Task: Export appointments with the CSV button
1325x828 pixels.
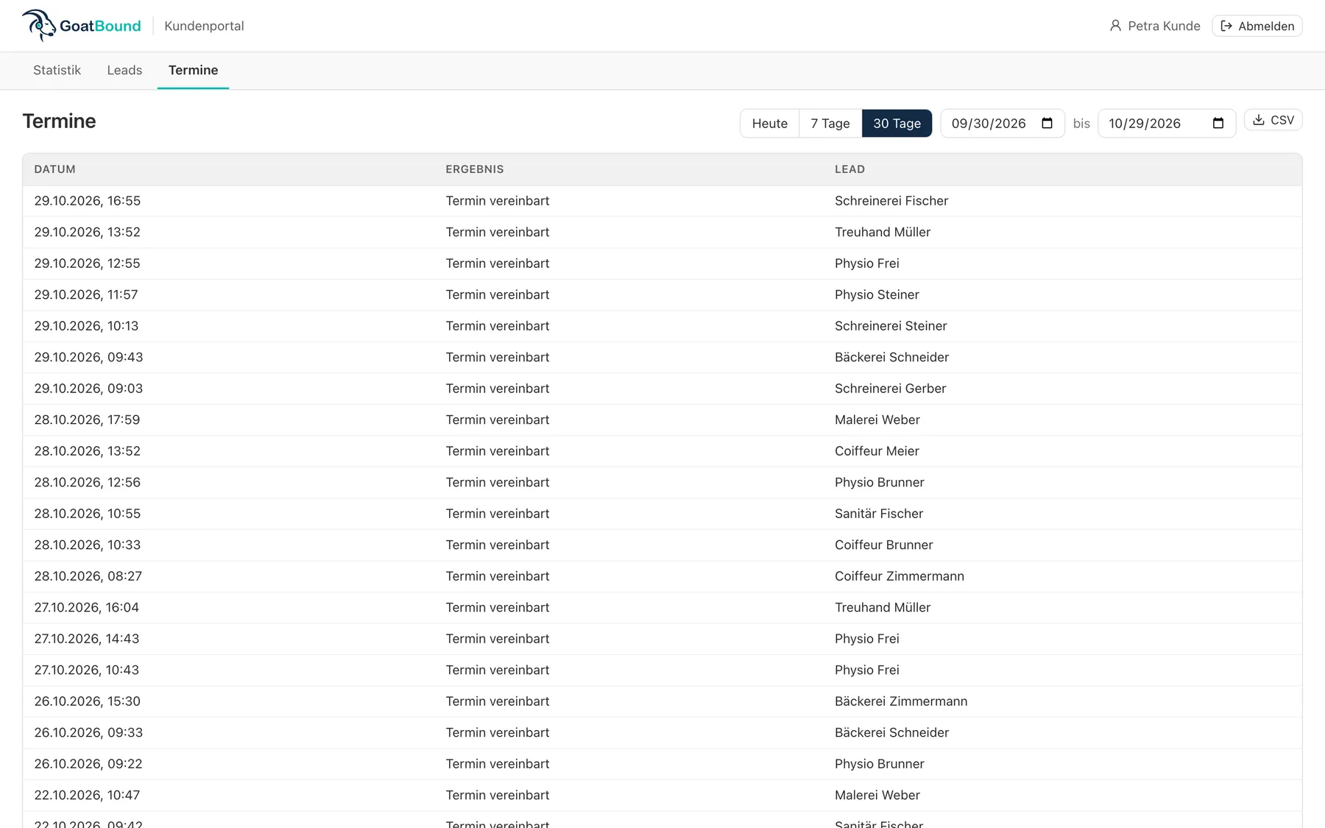Action: coord(1273,120)
